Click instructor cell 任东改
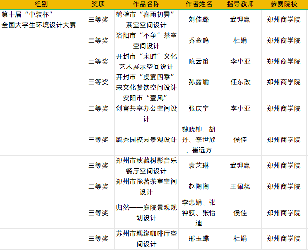The height and width of the screenshot is (250, 308). click(x=240, y=82)
